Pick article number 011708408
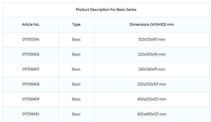The height and width of the screenshot is (122, 211). tap(31, 84)
